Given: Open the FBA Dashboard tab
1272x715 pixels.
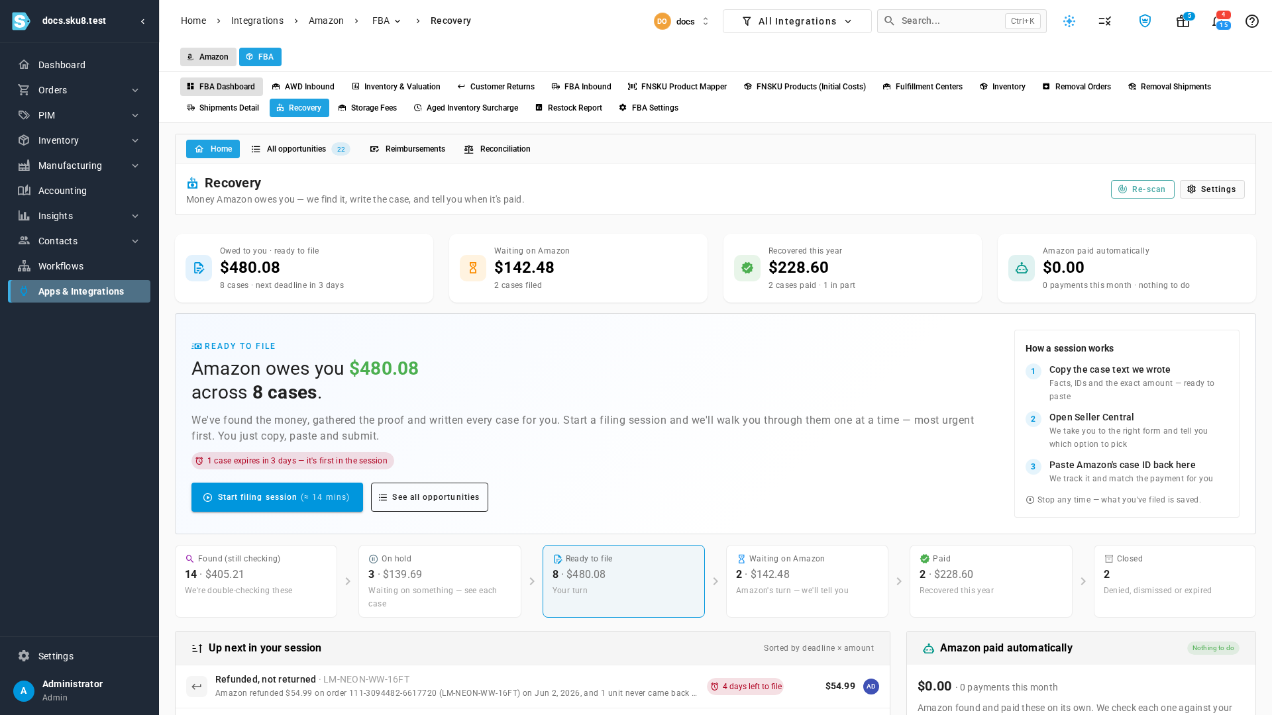Looking at the screenshot, I should coord(221,87).
